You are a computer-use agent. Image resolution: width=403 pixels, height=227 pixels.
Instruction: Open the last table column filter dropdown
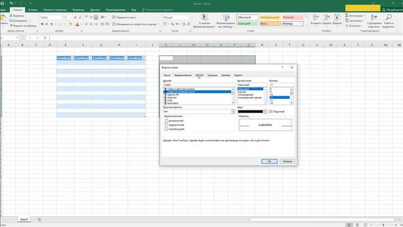144,58
